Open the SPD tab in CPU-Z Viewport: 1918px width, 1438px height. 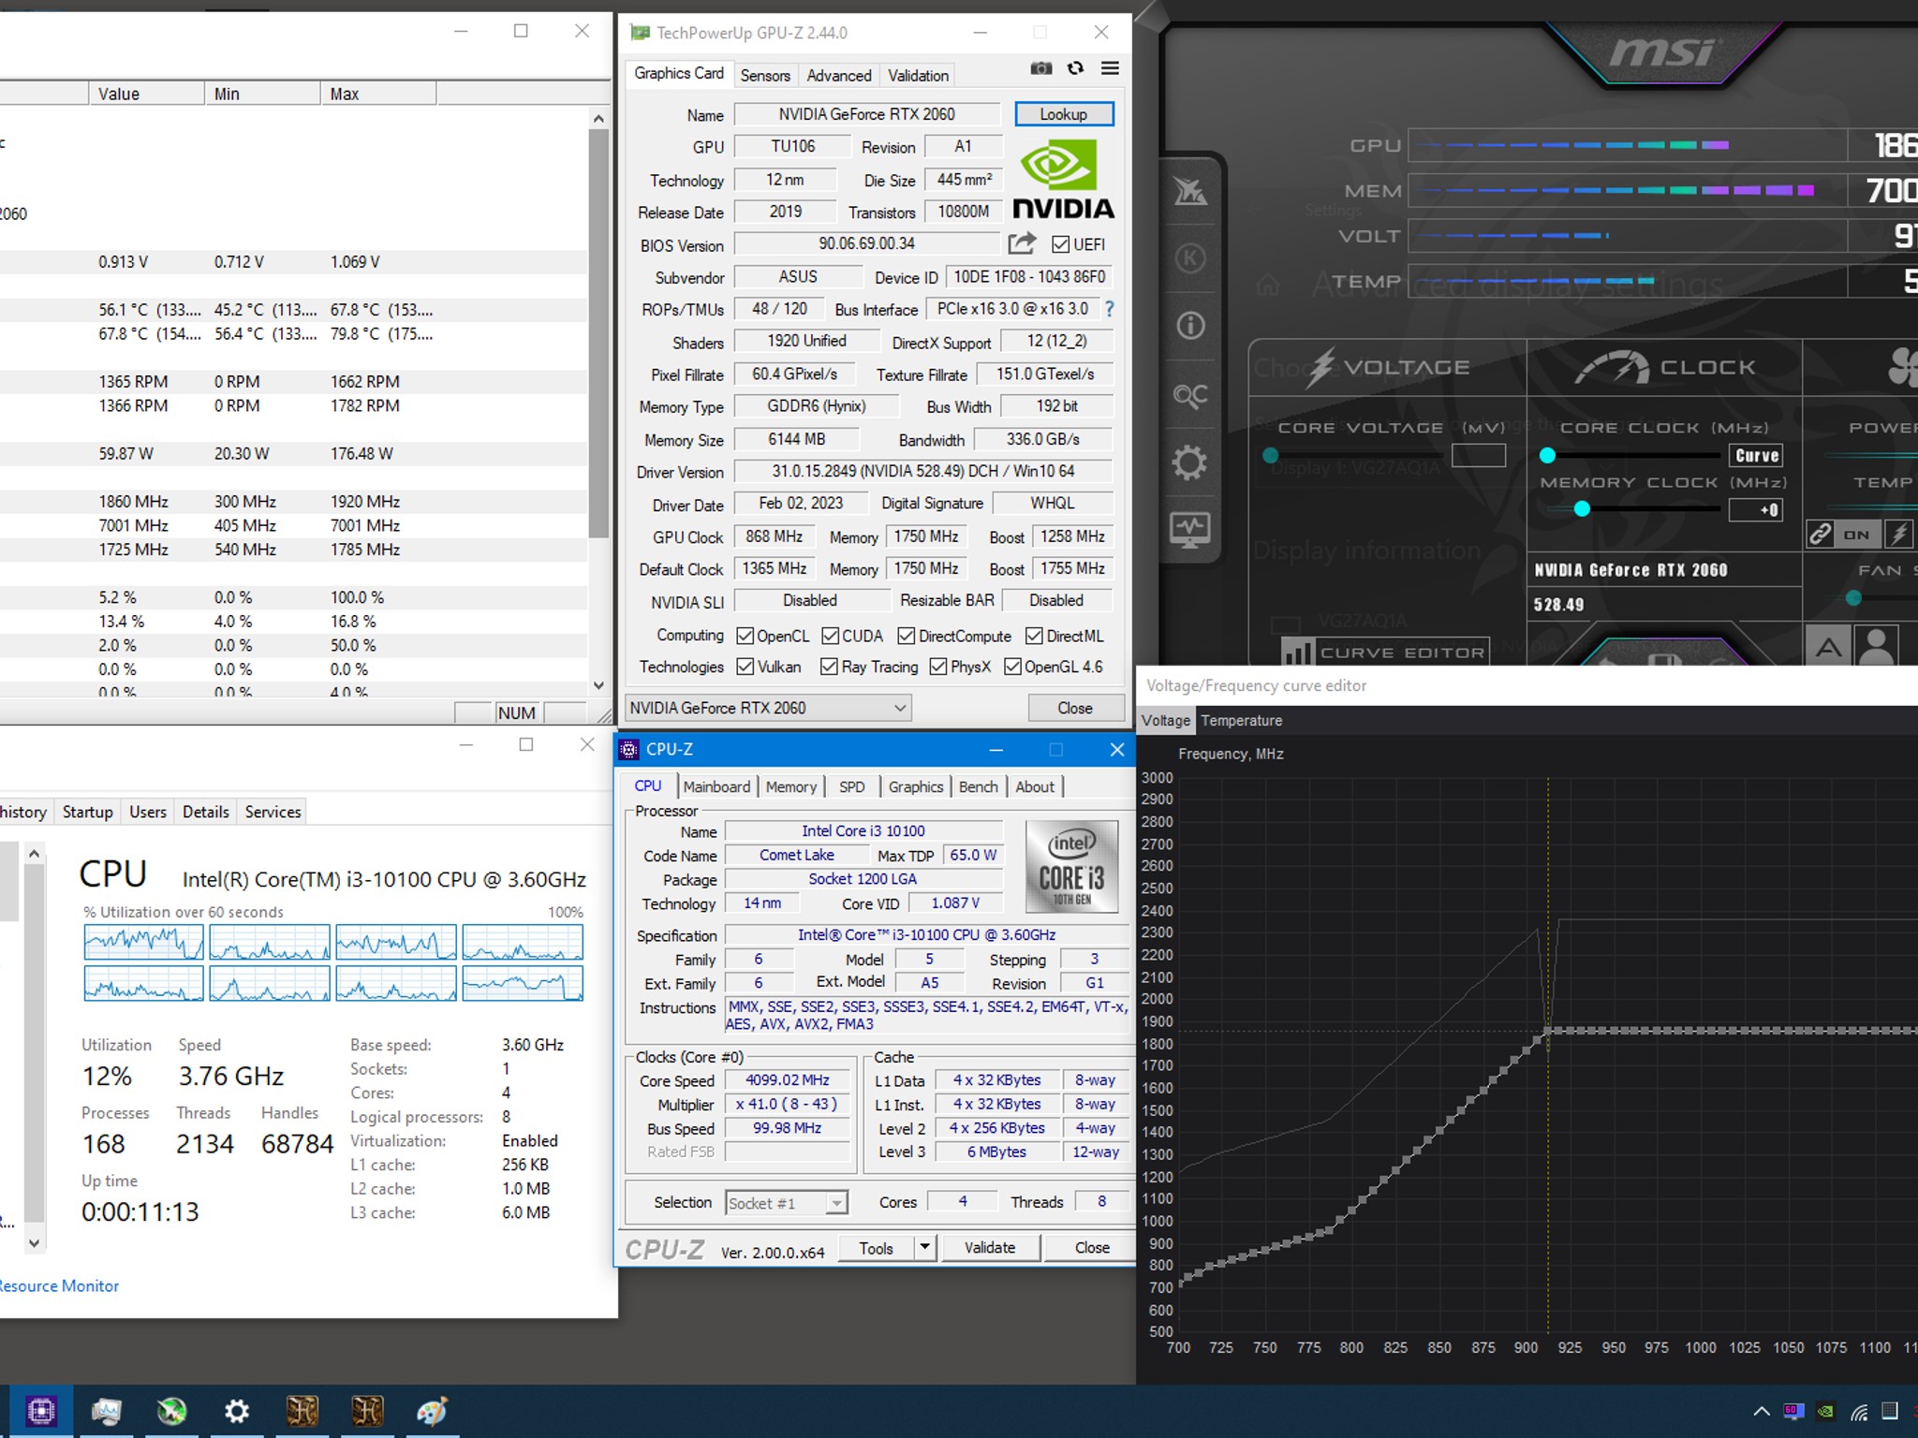point(852,786)
